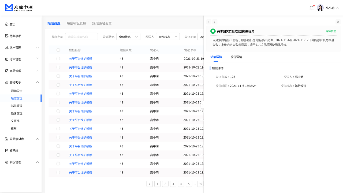Go to pagination page 2
The image size is (343, 193).
pyautogui.click(x=165, y=184)
